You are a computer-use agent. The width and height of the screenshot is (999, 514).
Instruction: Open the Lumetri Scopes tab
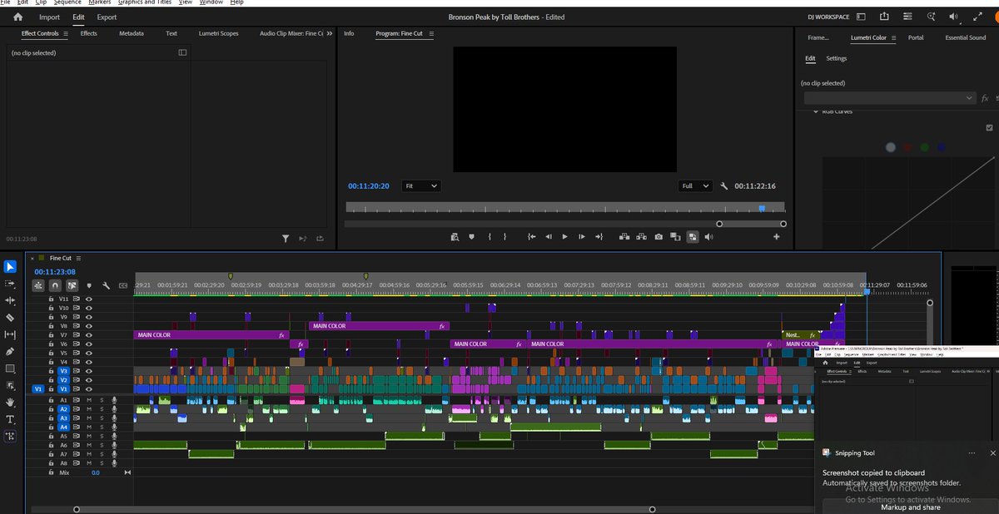tap(218, 33)
